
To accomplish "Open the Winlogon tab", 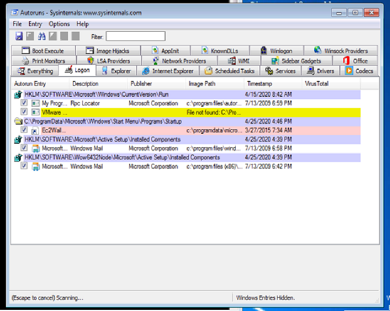I will (x=276, y=51).
